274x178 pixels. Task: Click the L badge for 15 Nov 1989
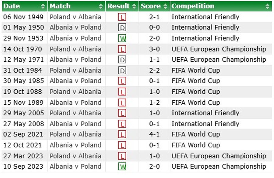122,103
